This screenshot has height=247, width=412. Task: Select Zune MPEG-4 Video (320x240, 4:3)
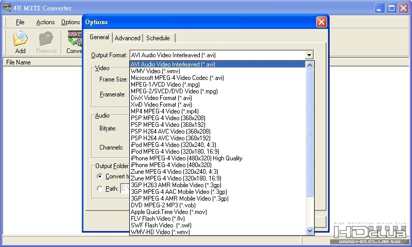tap(217, 172)
